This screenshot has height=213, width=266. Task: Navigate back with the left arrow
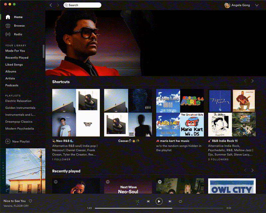pyautogui.click(x=51, y=5)
